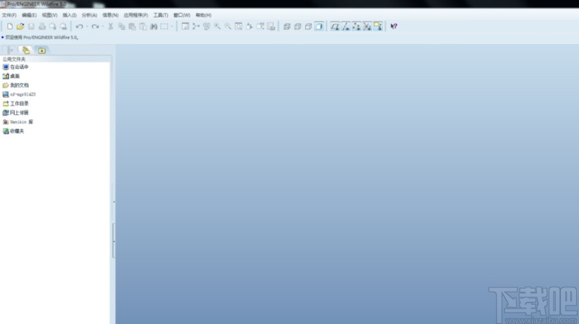Click the Layers icon in toolbar
This screenshot has width=579, height=324.
point(270,26)
